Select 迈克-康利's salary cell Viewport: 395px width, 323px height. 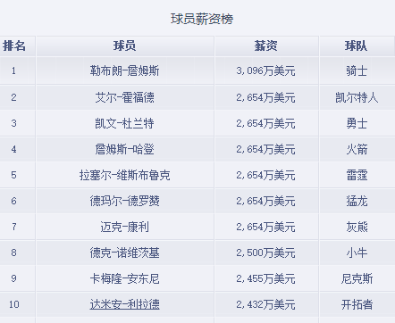265,227
